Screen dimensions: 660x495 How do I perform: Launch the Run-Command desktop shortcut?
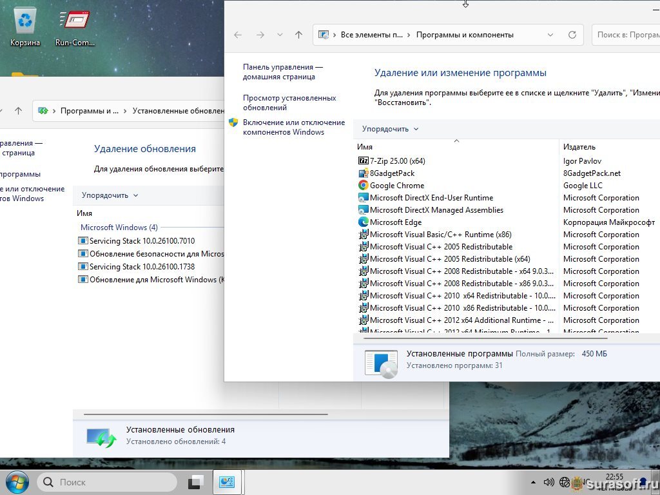tap(75, 26)
